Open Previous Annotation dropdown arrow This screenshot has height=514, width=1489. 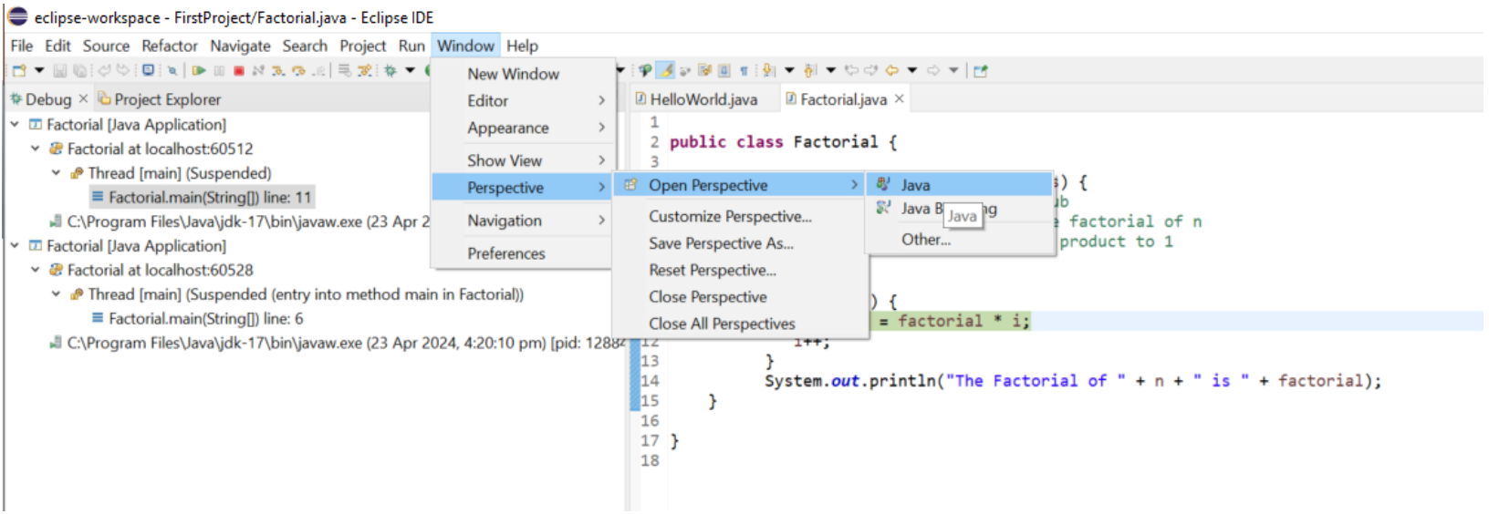tap(830, 70)
